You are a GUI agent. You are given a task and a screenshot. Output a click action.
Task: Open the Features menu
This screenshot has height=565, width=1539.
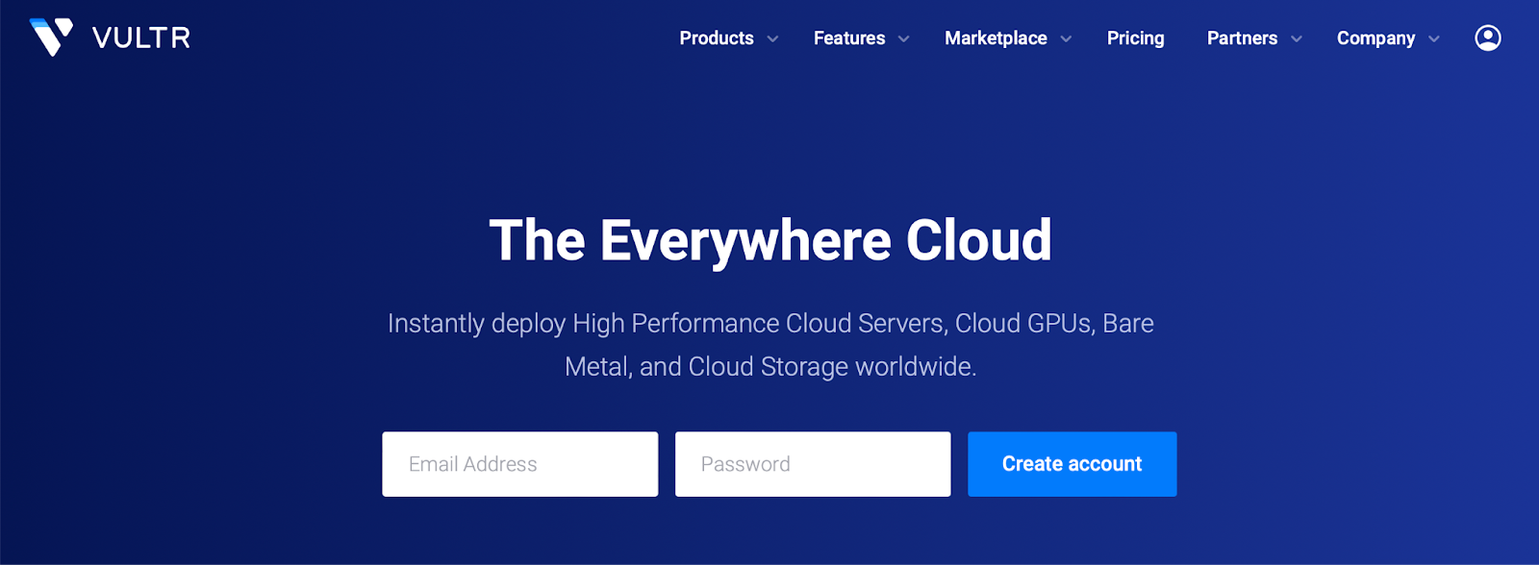849,38
